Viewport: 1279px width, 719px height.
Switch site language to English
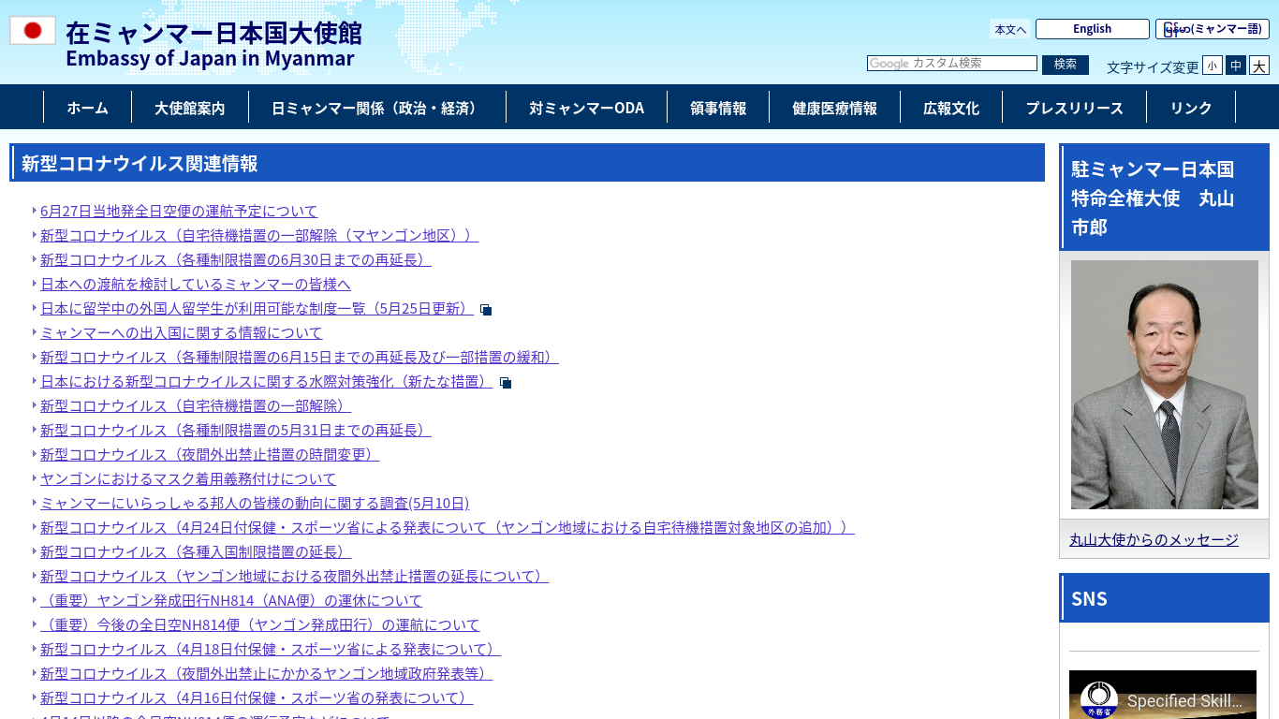(1093, 29)
